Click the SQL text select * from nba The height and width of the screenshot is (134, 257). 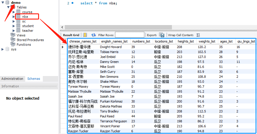[99, 3]
